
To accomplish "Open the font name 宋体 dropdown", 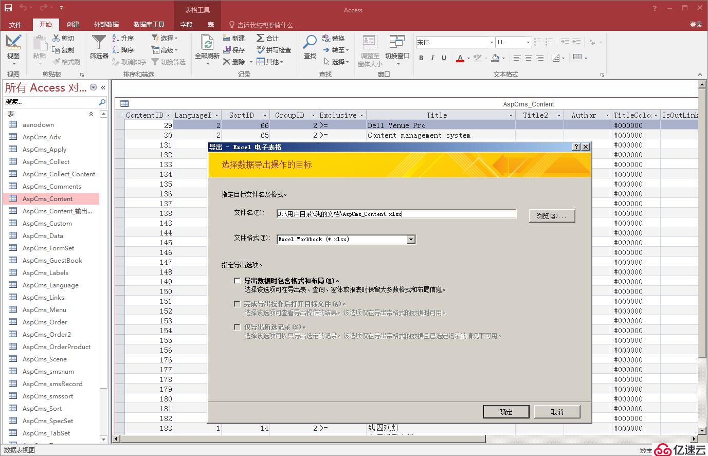I will [x=492, y=42].
